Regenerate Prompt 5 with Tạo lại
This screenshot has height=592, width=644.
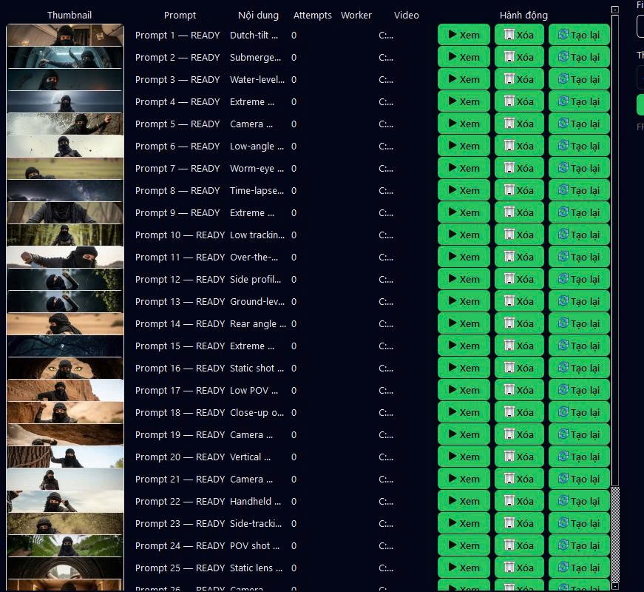[x=579, y=124]
